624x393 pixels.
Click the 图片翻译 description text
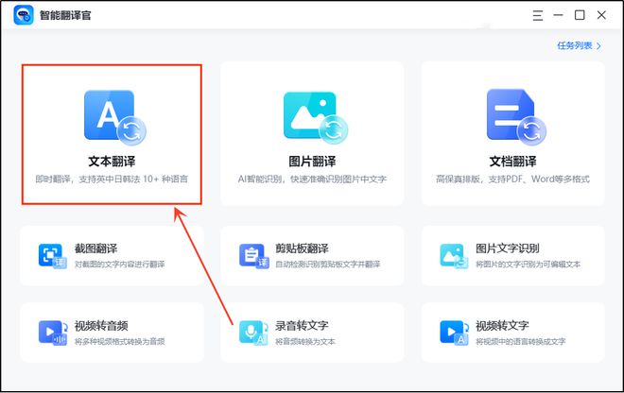tap(312, 179)
